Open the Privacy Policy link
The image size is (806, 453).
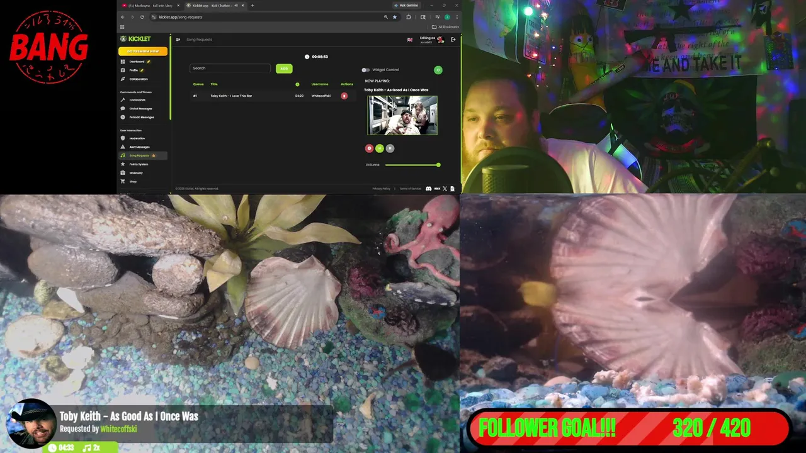click(381, 189)
